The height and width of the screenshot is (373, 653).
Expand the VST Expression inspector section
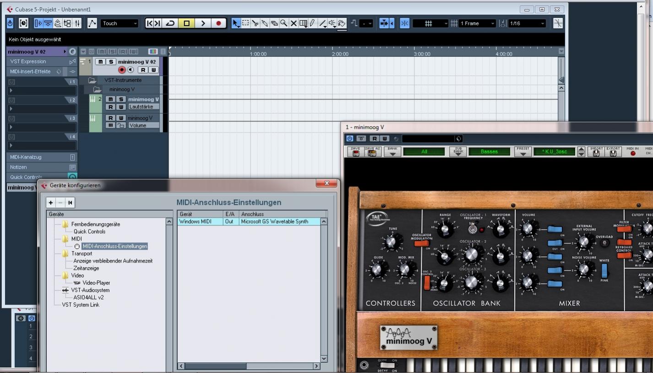pyautogui.click(x=42, y=61)
